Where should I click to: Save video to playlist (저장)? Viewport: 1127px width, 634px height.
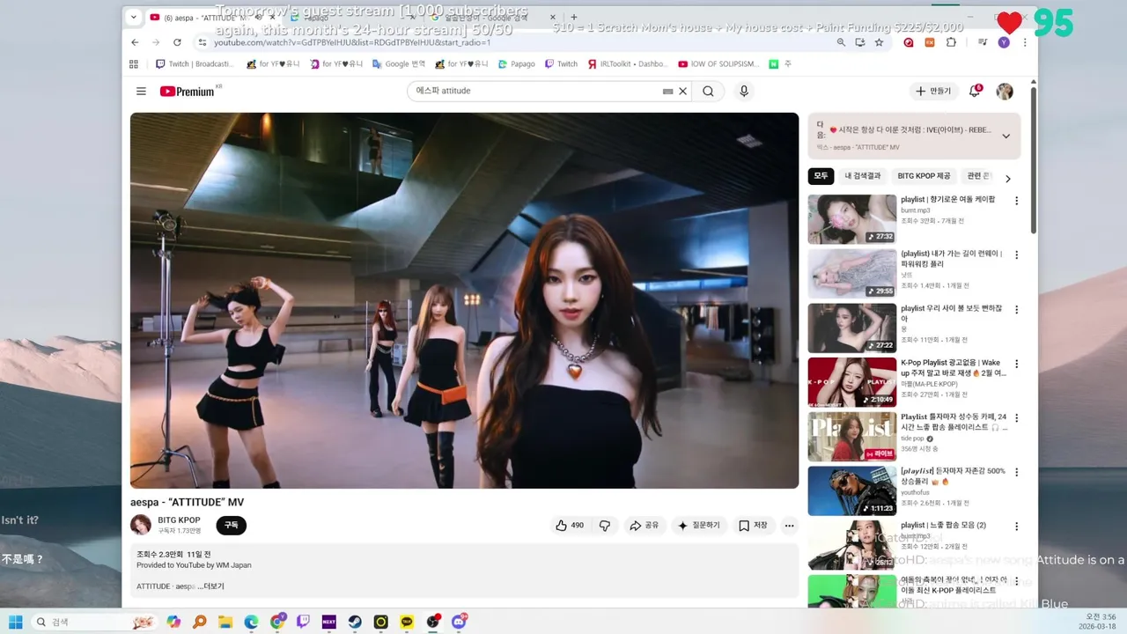[753, 526]
